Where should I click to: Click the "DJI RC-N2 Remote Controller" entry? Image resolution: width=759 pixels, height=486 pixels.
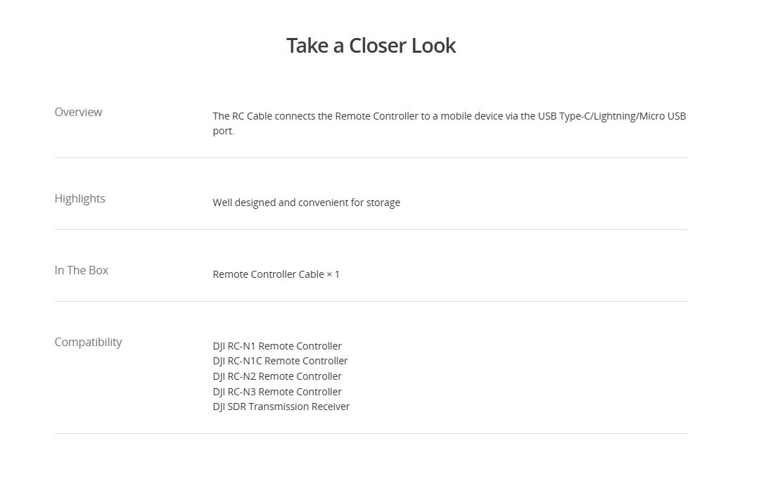pos(277,376)
